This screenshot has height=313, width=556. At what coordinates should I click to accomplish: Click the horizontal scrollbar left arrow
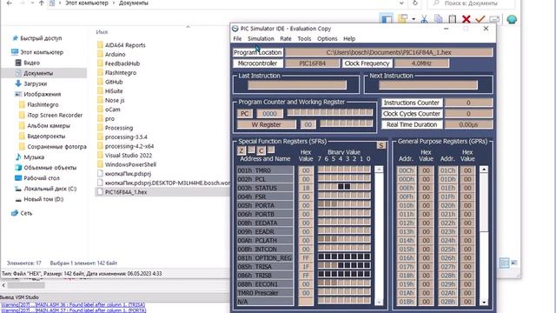tap(3, 285)
